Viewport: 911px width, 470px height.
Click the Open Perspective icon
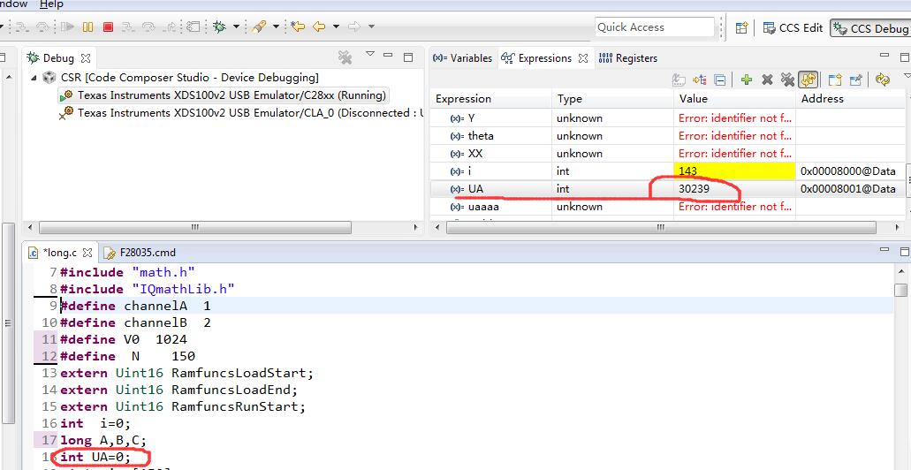pyautogui.click(x=741, y=27)
